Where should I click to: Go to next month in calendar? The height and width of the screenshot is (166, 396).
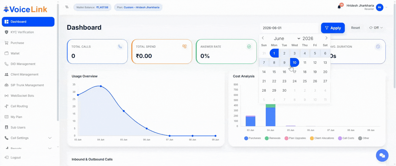click(x=326, y=38)
